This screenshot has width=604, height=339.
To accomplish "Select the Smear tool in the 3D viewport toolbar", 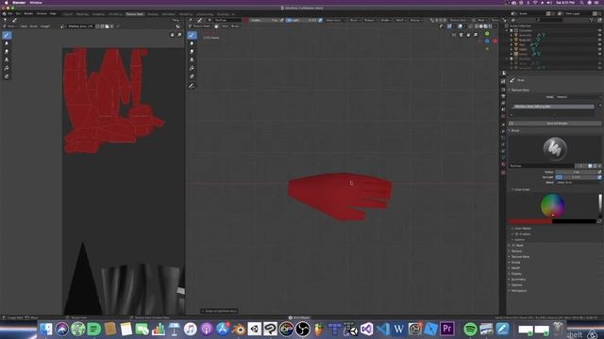I will [192, 52].
